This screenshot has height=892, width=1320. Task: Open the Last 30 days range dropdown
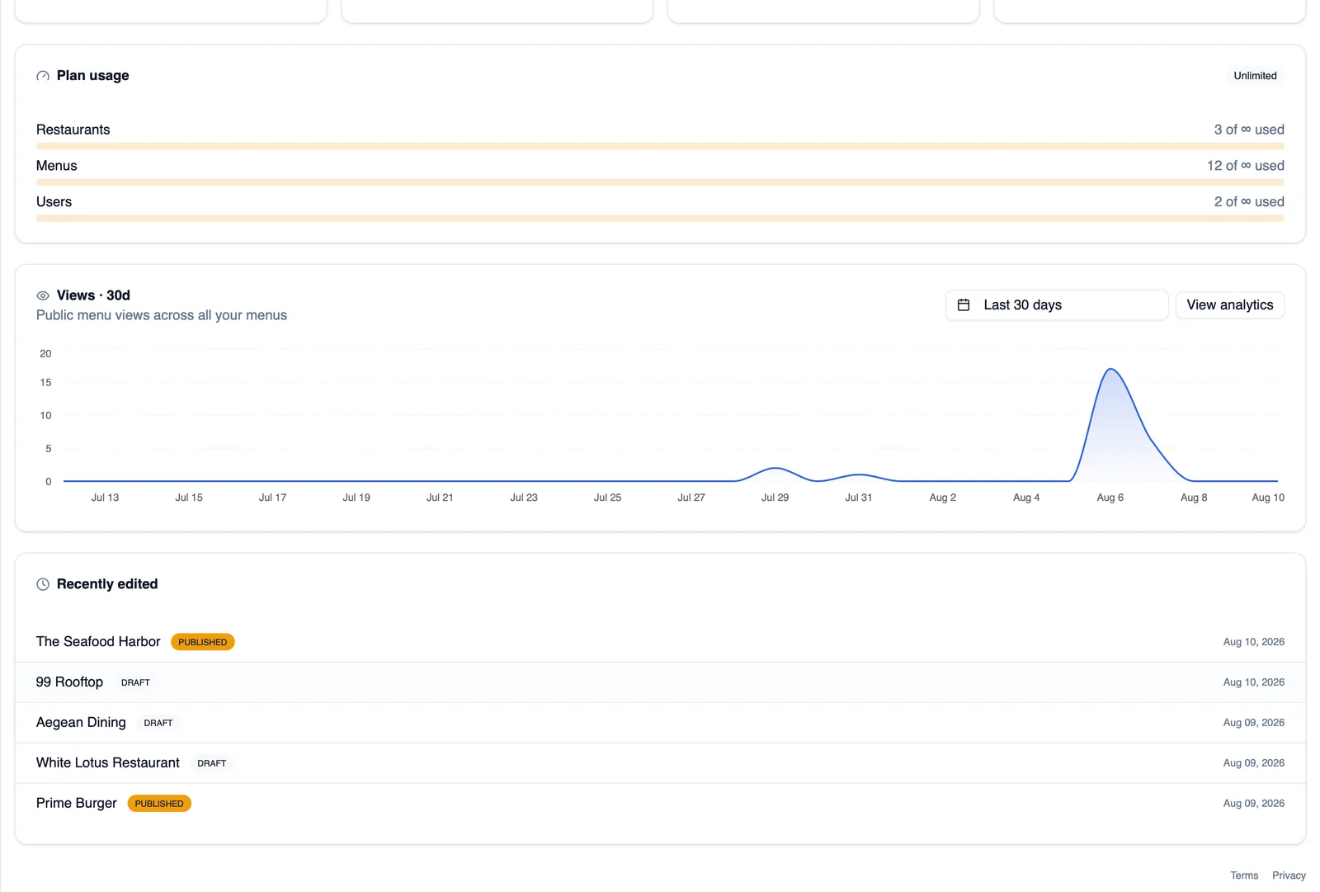(x=1057, y=305)
